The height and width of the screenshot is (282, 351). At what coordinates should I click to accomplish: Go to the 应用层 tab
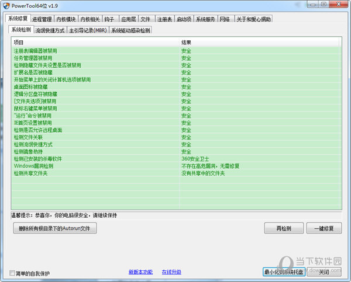tap(129, 19)
